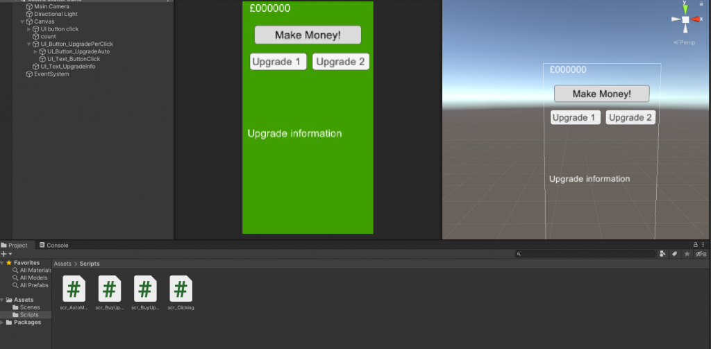This screenshot has height=349, width=711.
Task: Click the Make Money! button in Game view
Action: [308, 35]
